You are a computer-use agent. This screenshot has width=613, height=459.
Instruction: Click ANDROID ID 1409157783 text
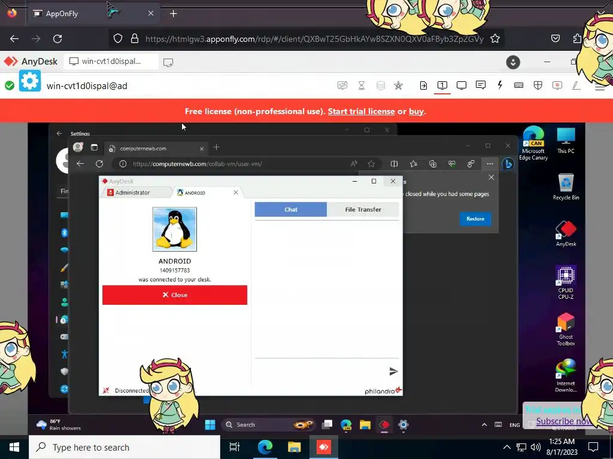(175, 270)
